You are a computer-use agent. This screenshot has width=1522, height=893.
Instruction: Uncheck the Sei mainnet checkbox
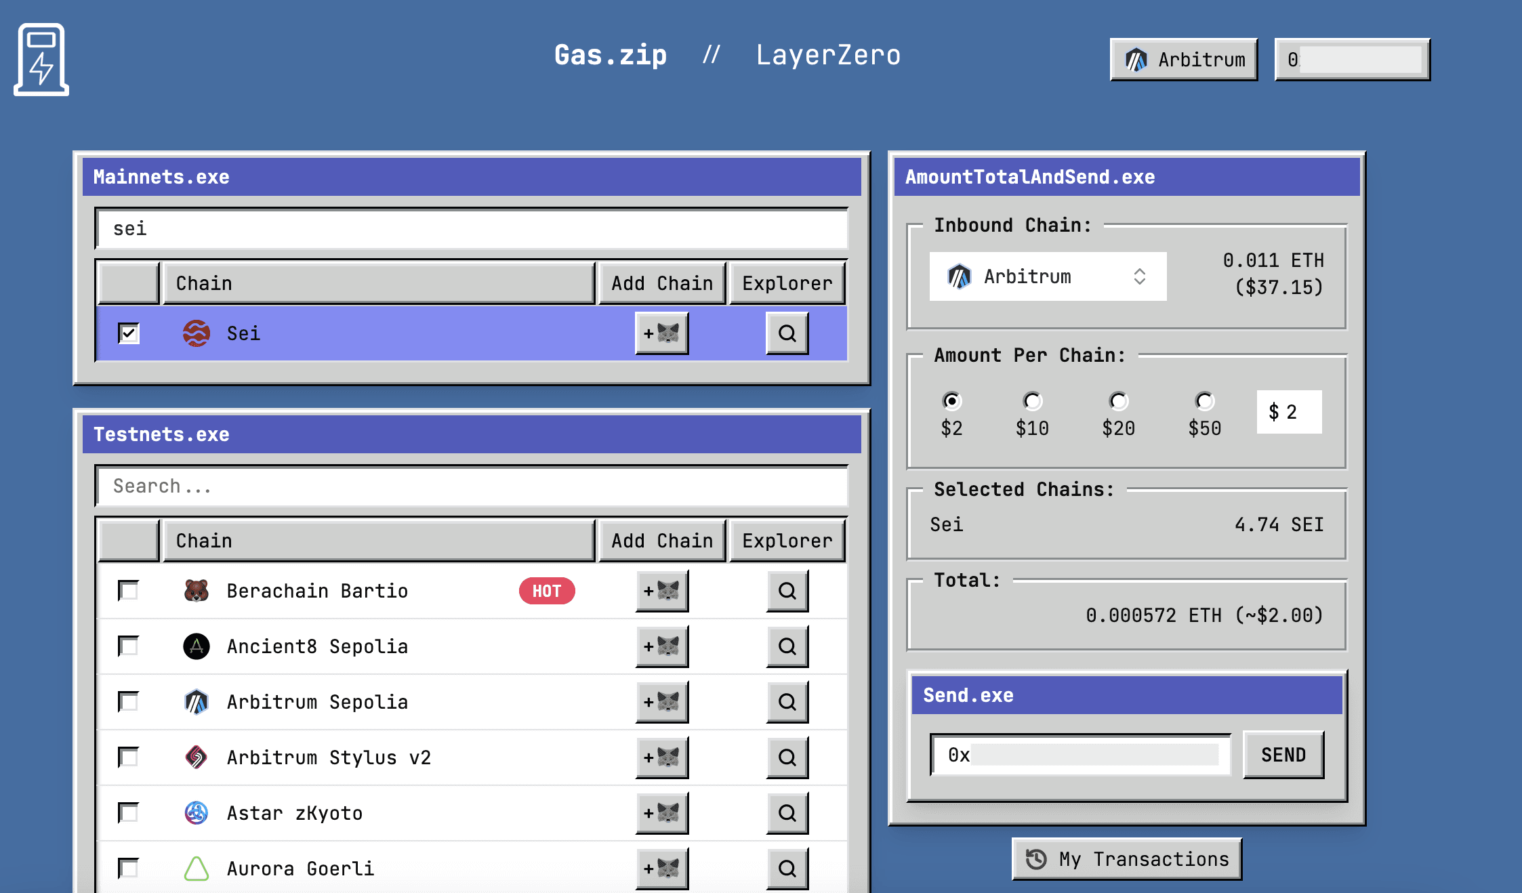(x=129, y=333)
